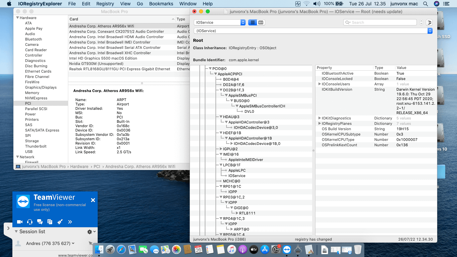Click the Search field in IORegistryExplorer

coord(381,22)
